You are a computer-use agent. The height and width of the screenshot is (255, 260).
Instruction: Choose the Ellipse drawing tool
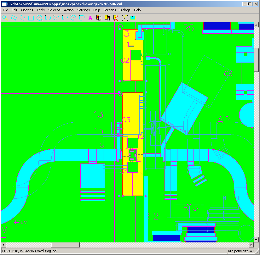click(x=48, y=18)
